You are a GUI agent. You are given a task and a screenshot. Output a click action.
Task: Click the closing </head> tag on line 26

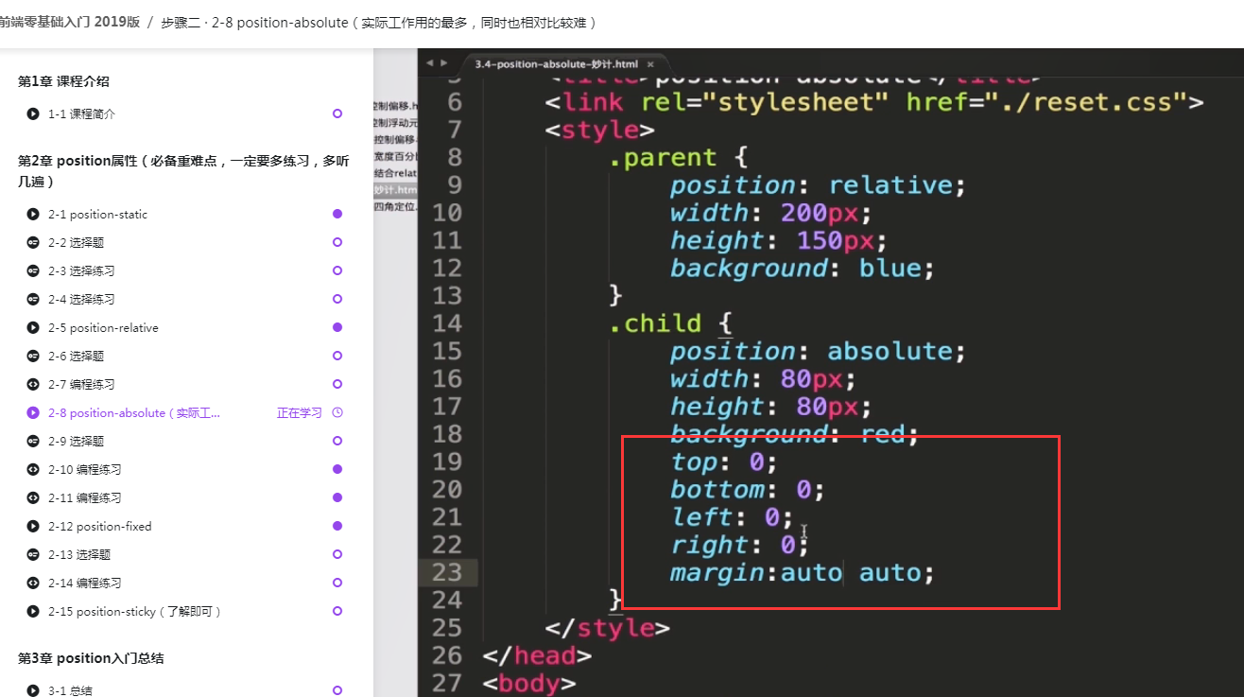(537, 655)
